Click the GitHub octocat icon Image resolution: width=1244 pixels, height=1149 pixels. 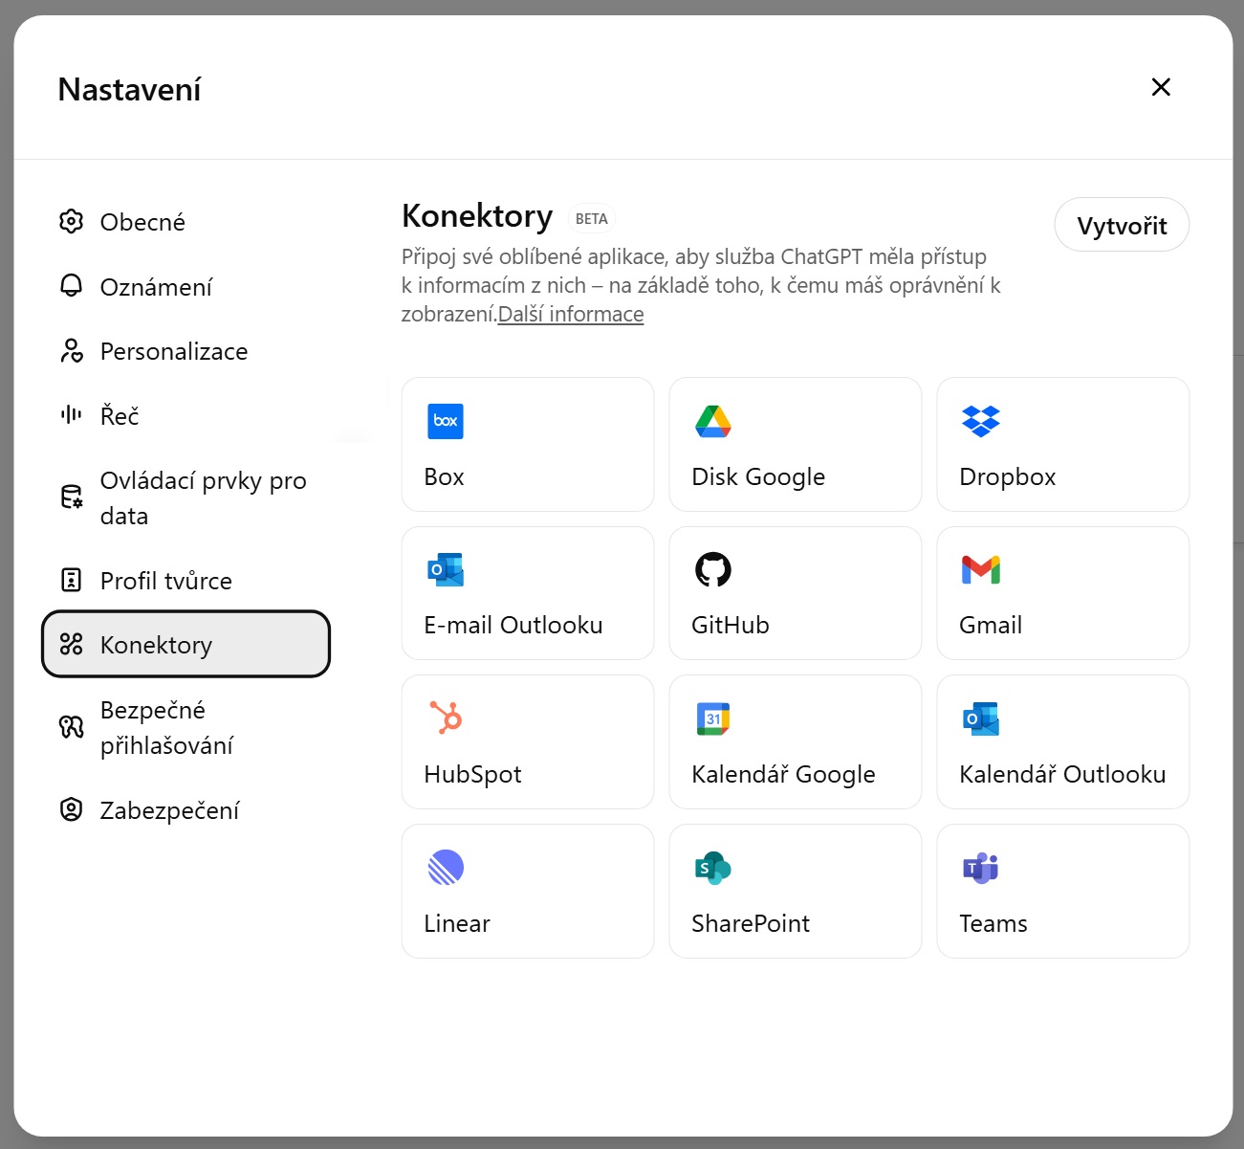[713, 570]
